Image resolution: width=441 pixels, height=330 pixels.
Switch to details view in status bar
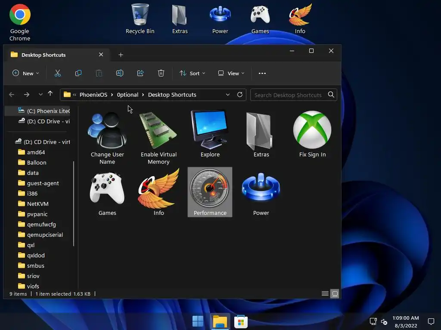coord(325,293)
